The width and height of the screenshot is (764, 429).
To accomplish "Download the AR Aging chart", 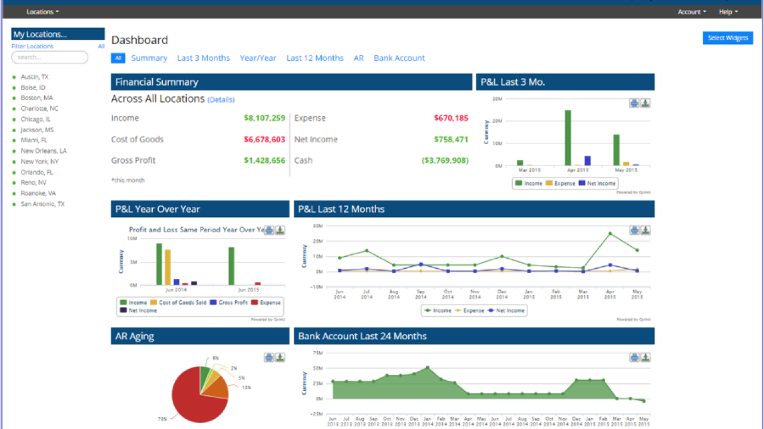I will tap(280, 357).
